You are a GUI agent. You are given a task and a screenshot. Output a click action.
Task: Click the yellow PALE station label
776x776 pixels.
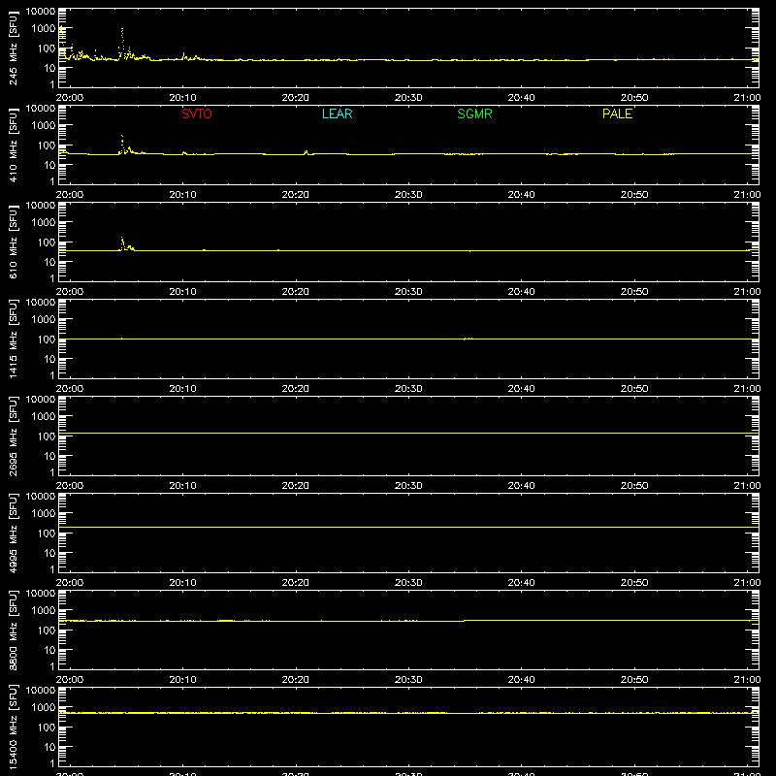[x=617, y=113]
